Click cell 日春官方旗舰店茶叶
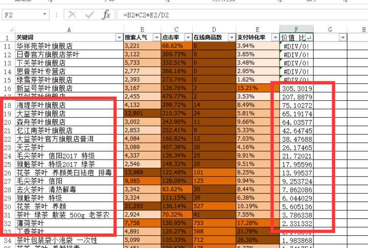The image size is (368, 248). [69, 55]
